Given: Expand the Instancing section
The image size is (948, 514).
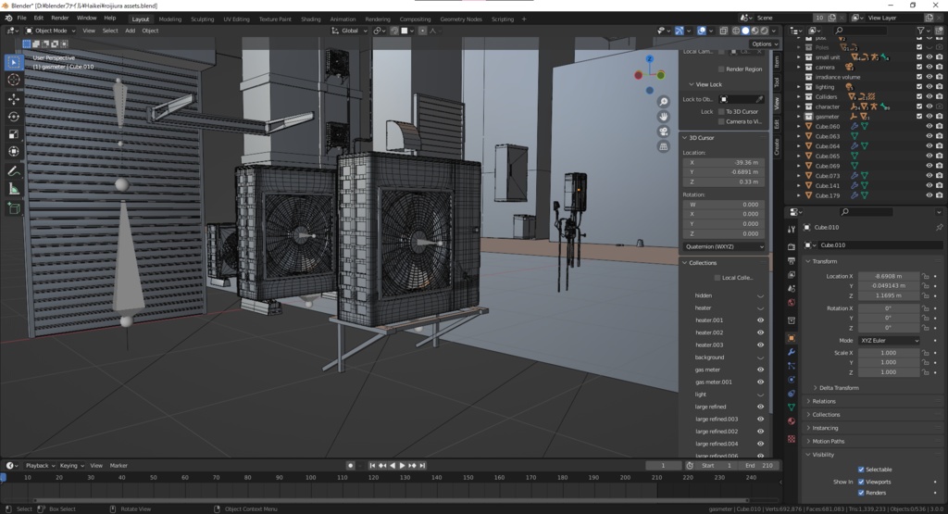Looking at the screenshot, I should click(825, 428).
